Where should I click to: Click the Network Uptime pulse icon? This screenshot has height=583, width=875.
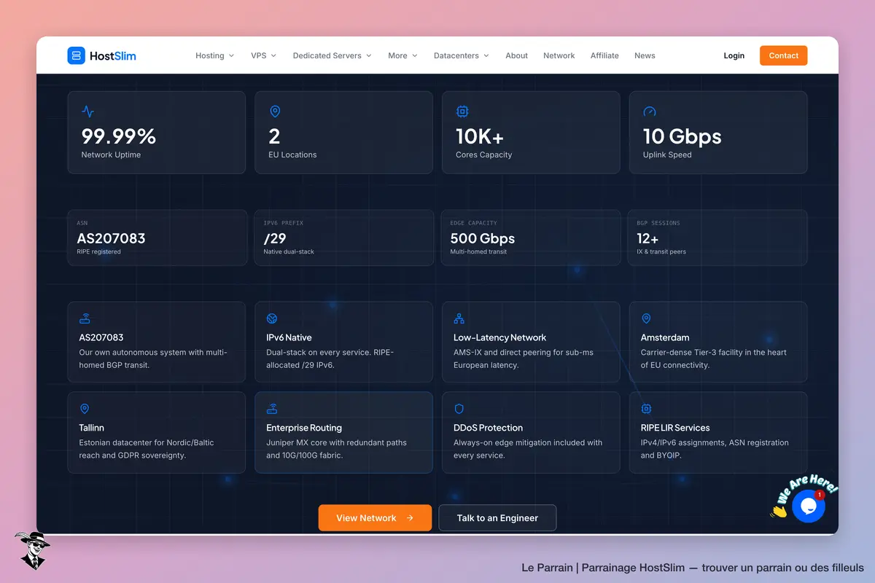tap(87, 111)
